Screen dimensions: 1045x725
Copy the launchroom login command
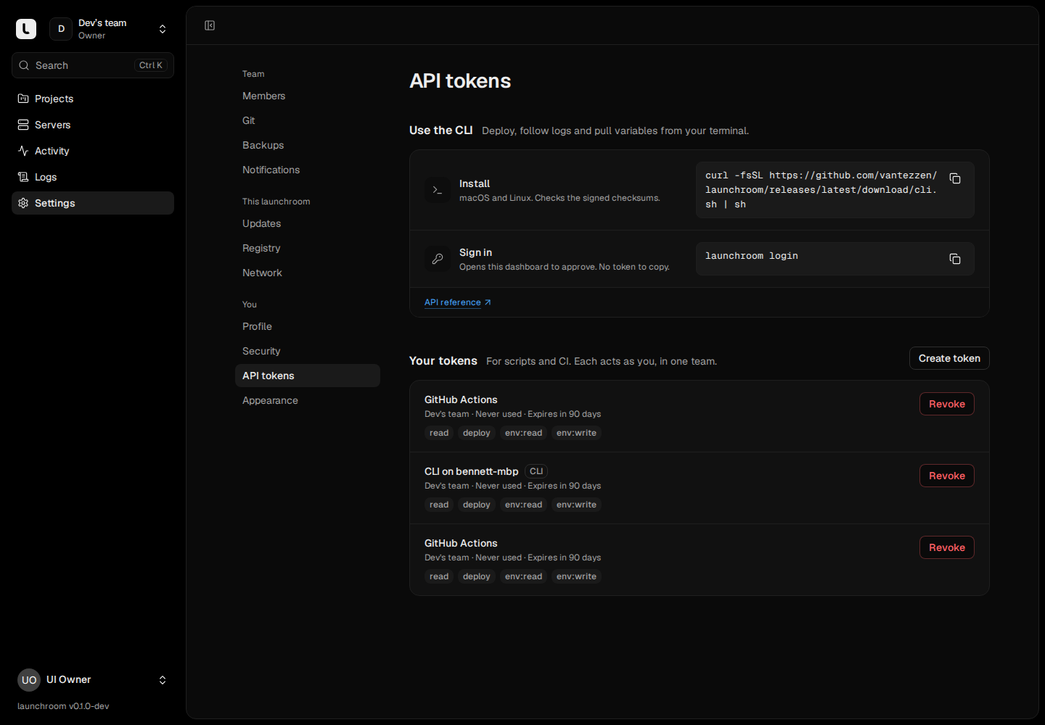click(955, 259)
